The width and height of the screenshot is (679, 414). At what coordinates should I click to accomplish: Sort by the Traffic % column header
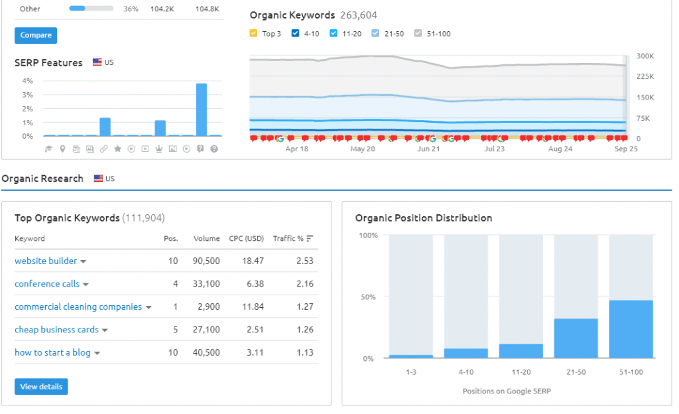pyautogui.click(x=288, y=239)
